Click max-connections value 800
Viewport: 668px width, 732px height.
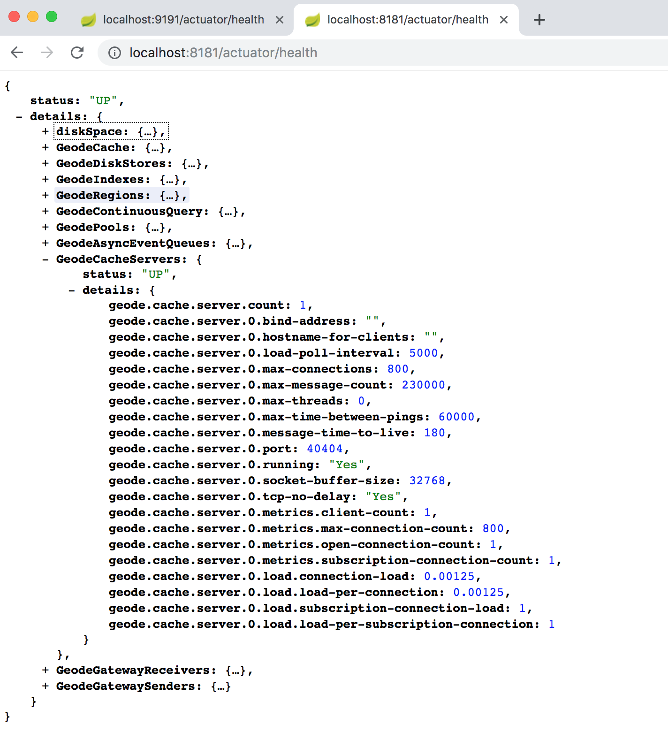point(398,369)
